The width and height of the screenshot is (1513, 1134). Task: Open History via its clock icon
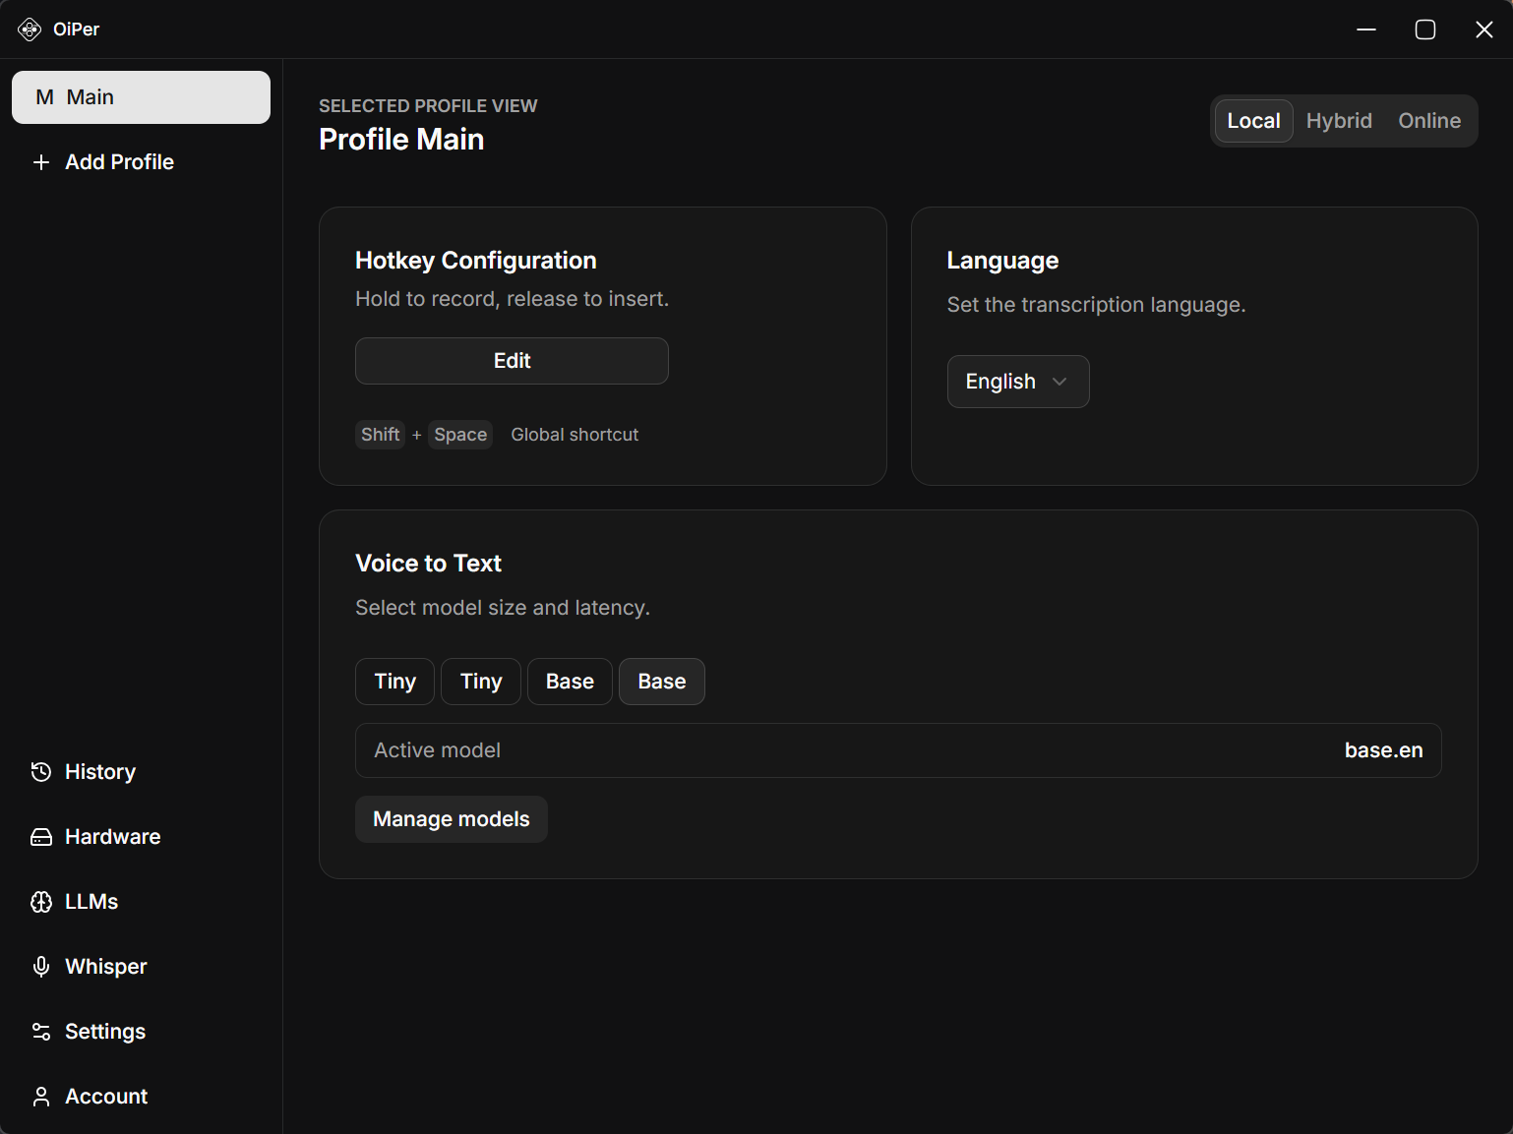point(40,772)
